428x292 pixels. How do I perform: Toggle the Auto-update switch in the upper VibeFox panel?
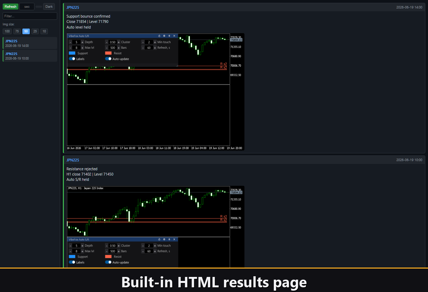click(x=108, y=59)
